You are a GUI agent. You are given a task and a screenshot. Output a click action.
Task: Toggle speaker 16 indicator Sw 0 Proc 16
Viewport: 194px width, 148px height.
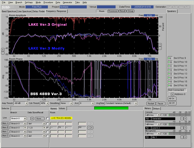[170, 85]
